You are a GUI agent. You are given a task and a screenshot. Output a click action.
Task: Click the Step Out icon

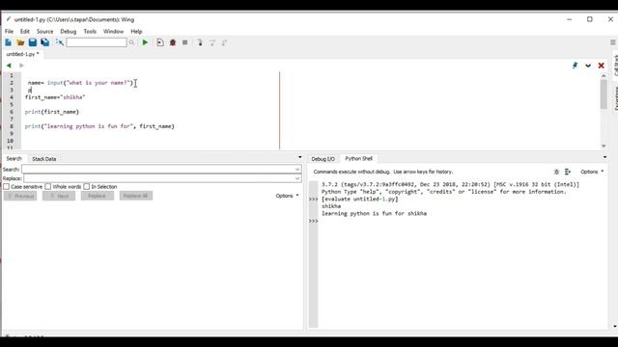click(224, 42)
